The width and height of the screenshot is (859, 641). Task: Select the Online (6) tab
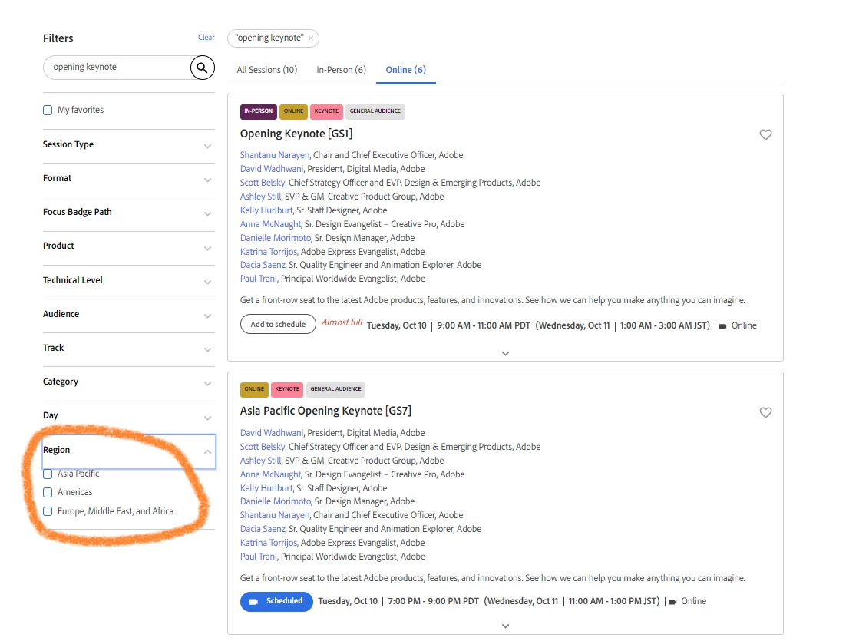[405, 70]
